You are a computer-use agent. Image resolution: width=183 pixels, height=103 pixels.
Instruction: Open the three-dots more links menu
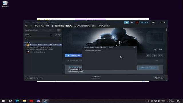coord(157,61)
